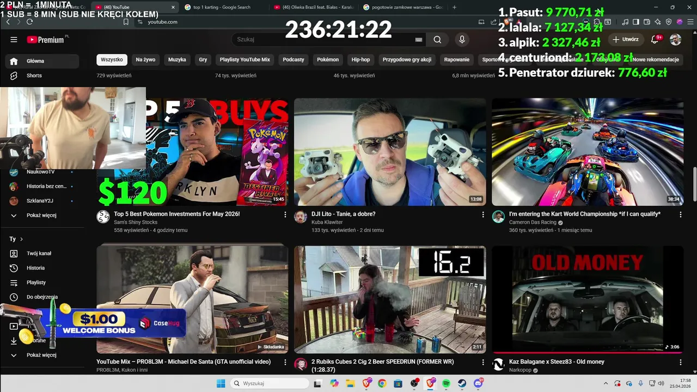This screenshot has width=697, height=392.
Task: Open Spotify from the taskbar
Action: [x=446, y=383]
